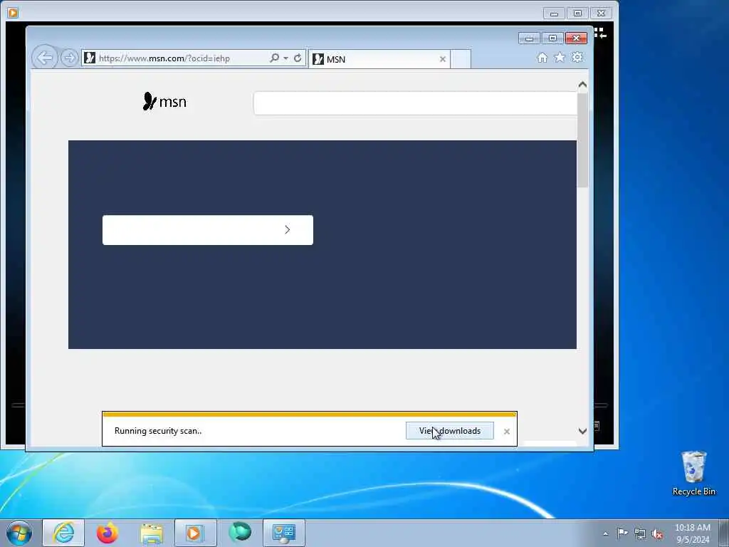The image size is (729, 547).
Task: Open Favorites star in Internet Explorer
Action: click(560, 57)
